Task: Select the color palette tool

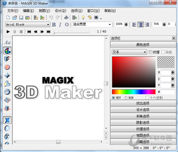Action: [7, 50]
